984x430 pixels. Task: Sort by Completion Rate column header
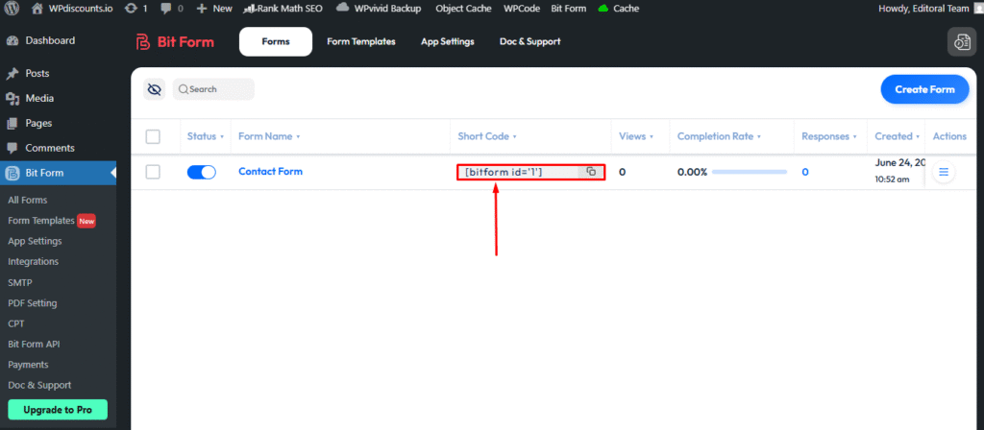[x=719, y=136]
